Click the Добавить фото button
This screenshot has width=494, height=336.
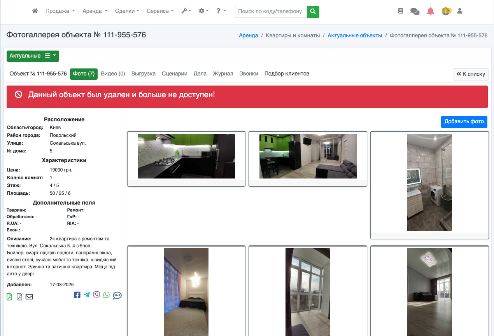[464, 122]
